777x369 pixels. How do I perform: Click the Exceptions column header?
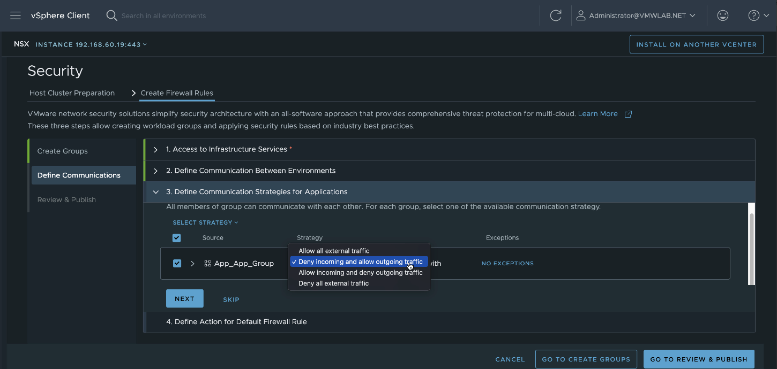point(502,237)
